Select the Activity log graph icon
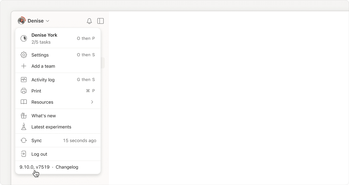 click(x=24, y=79)
